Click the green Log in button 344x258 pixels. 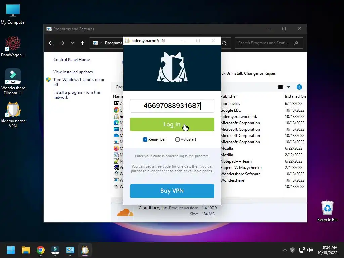tap(172, 124)
